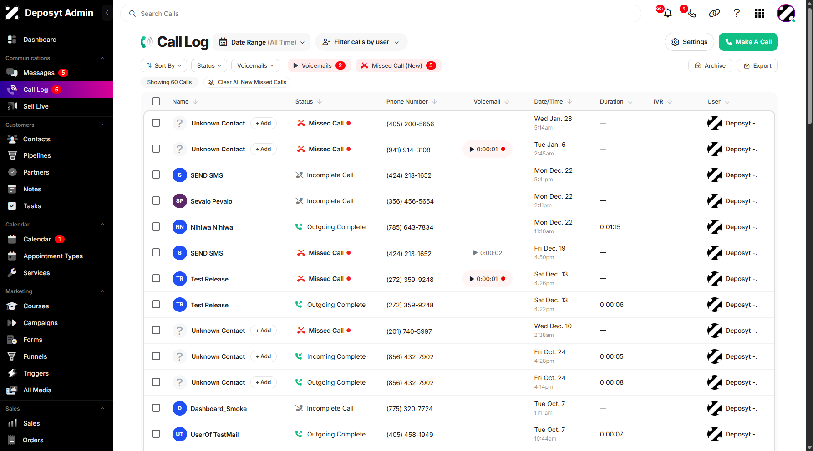Check the Dashboard_Smoke row checkbox
Viewport: 813px width, 451px height.
pyautogui.click(x=156, y=408)
